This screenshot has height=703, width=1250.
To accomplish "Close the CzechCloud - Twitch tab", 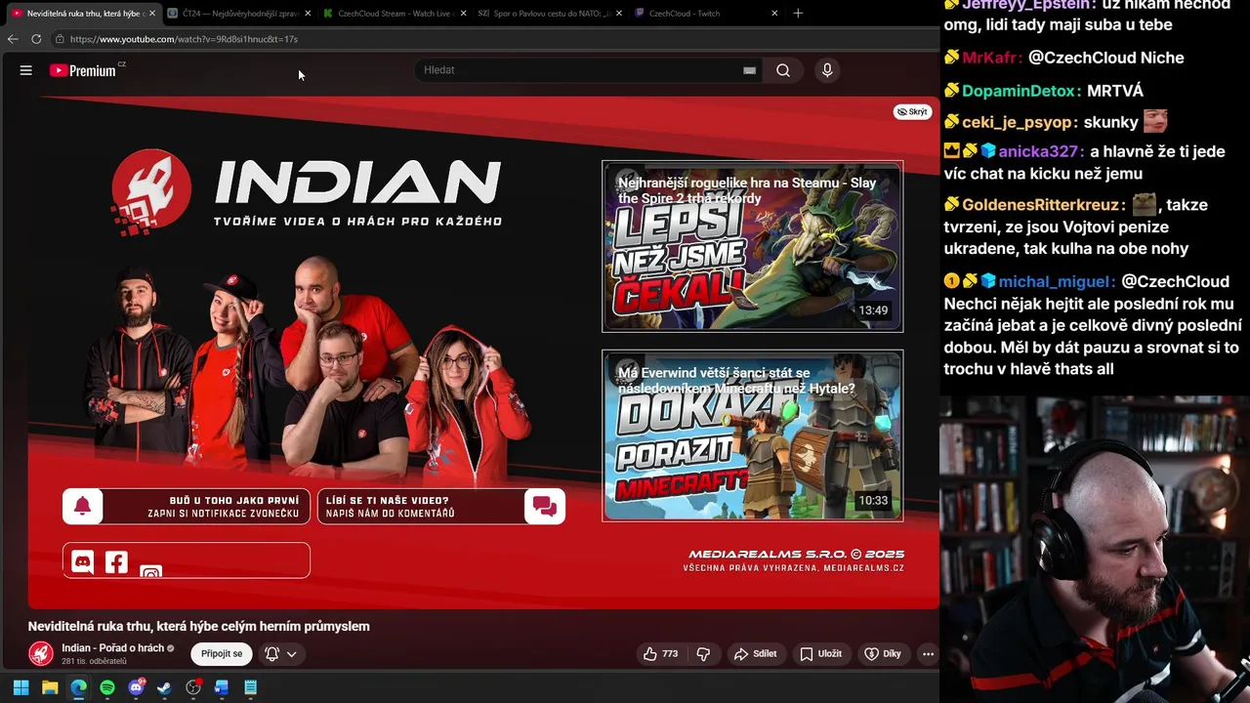I will click(x=775, y=14).
